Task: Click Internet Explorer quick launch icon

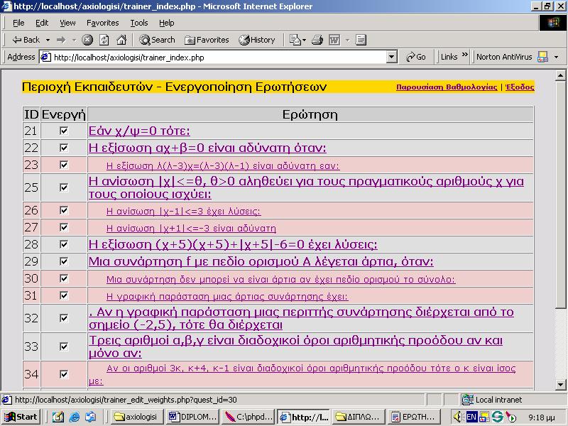Action: (x=75, y=417)
